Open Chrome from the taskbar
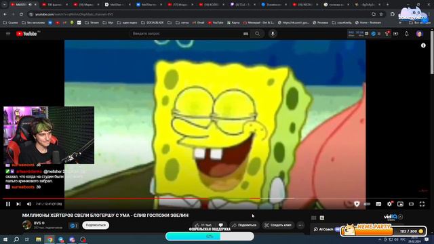Image resolution: width=434 pixels, height=244 pixels. click(50, 239)
